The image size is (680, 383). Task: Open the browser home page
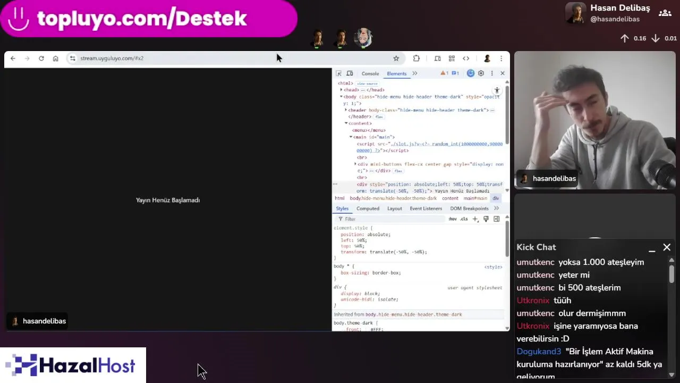click(55, 59)
